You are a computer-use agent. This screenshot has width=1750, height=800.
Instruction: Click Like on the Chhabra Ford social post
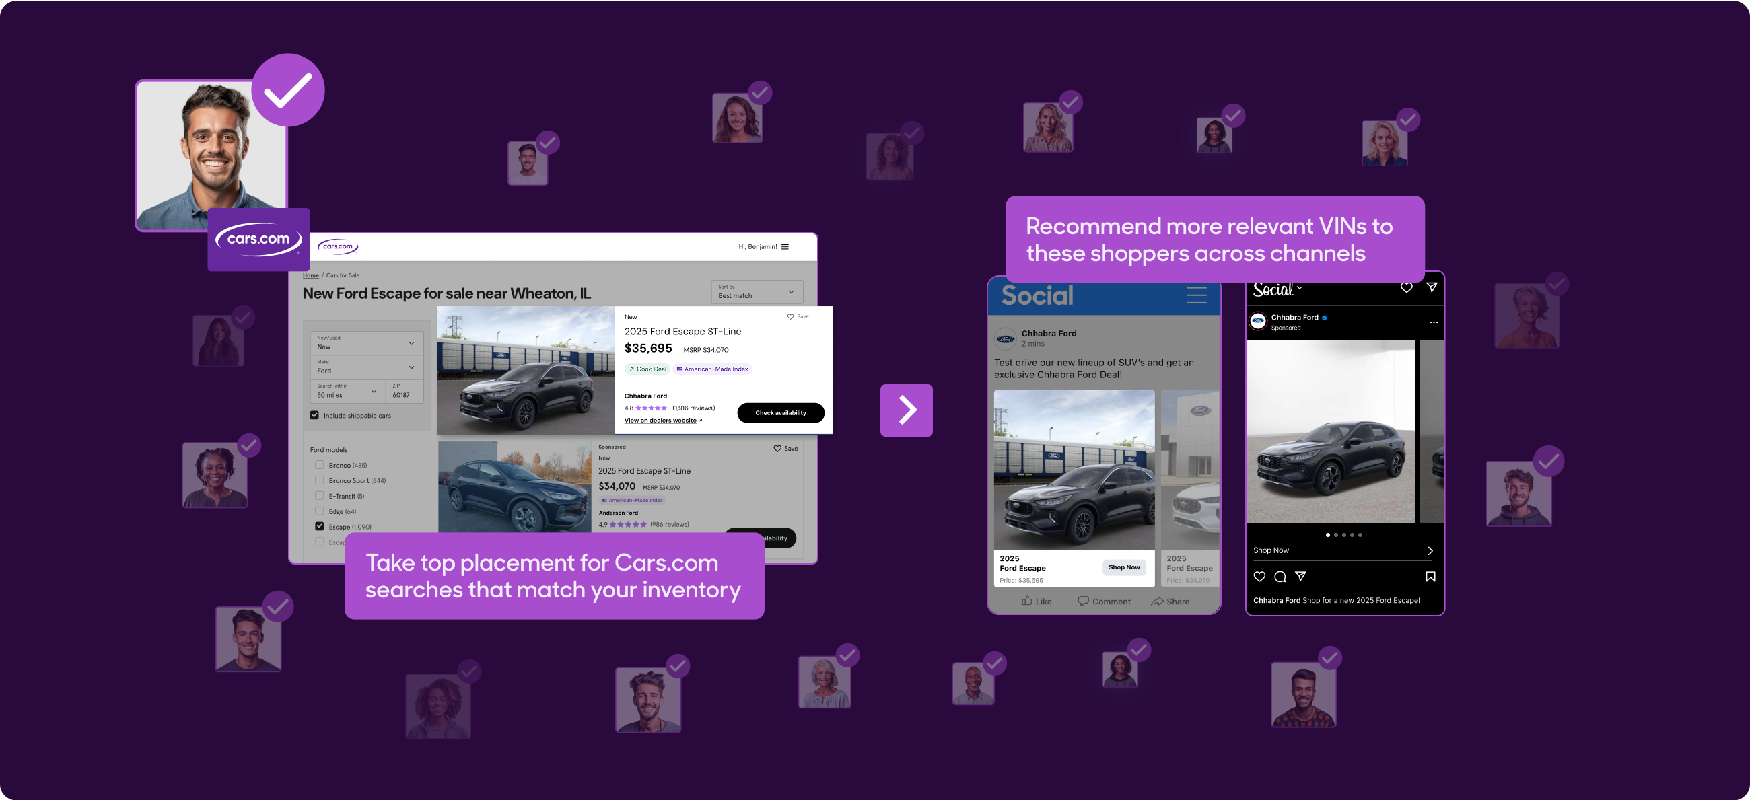1036,601
